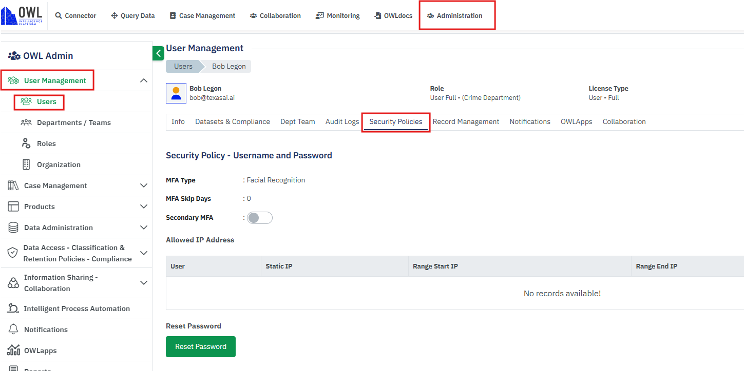Click the User Management gear-people icon

coord(13,80)
